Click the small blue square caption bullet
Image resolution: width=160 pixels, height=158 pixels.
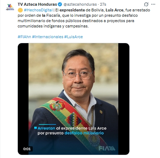point(35,128)
